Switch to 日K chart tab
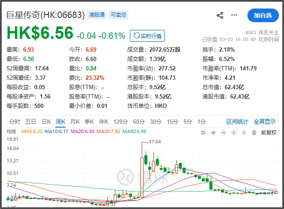The height and width of the screenshot is (209, 284). click(46, 122)
